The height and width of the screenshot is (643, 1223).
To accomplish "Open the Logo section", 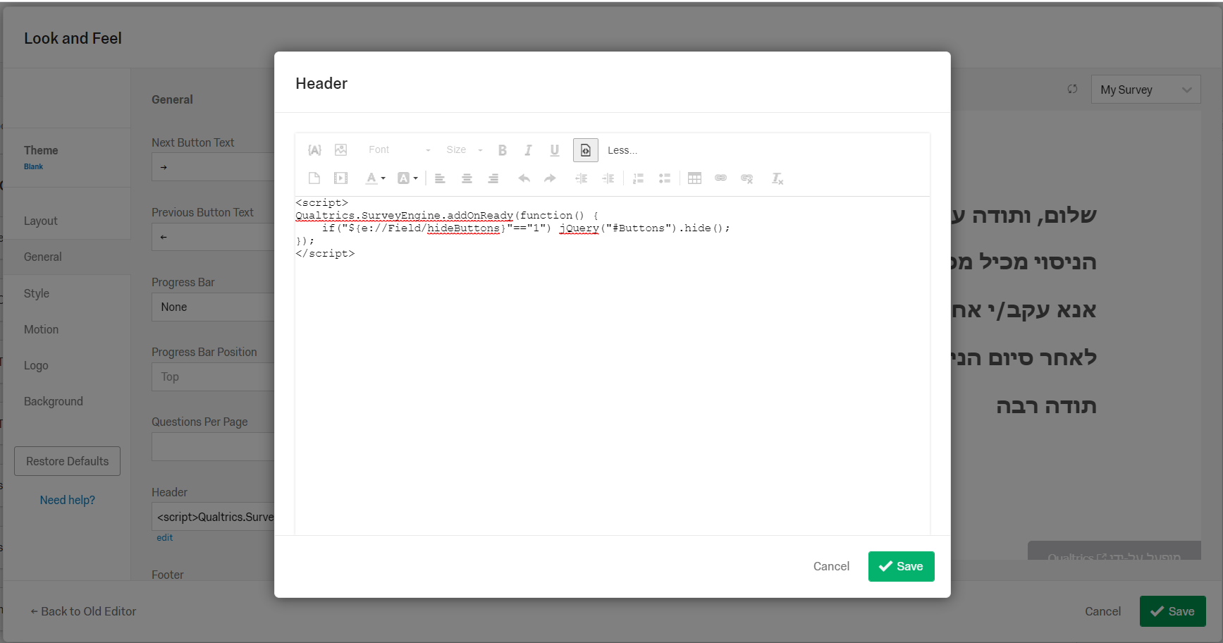I will pos(36,365).
